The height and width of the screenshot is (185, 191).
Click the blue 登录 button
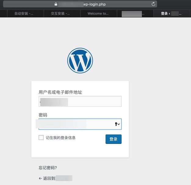point(114,139)
